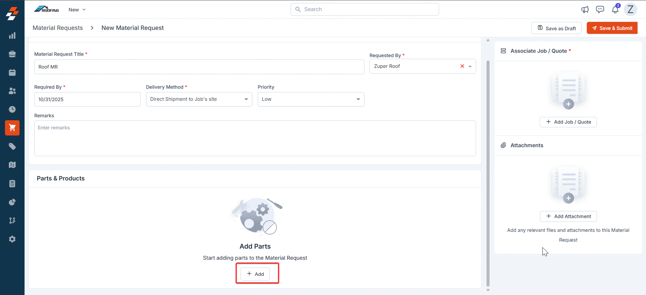Click Save as Draft button
Screen dimensions: 646x295
pyautogui.click(x=557, y=28)
